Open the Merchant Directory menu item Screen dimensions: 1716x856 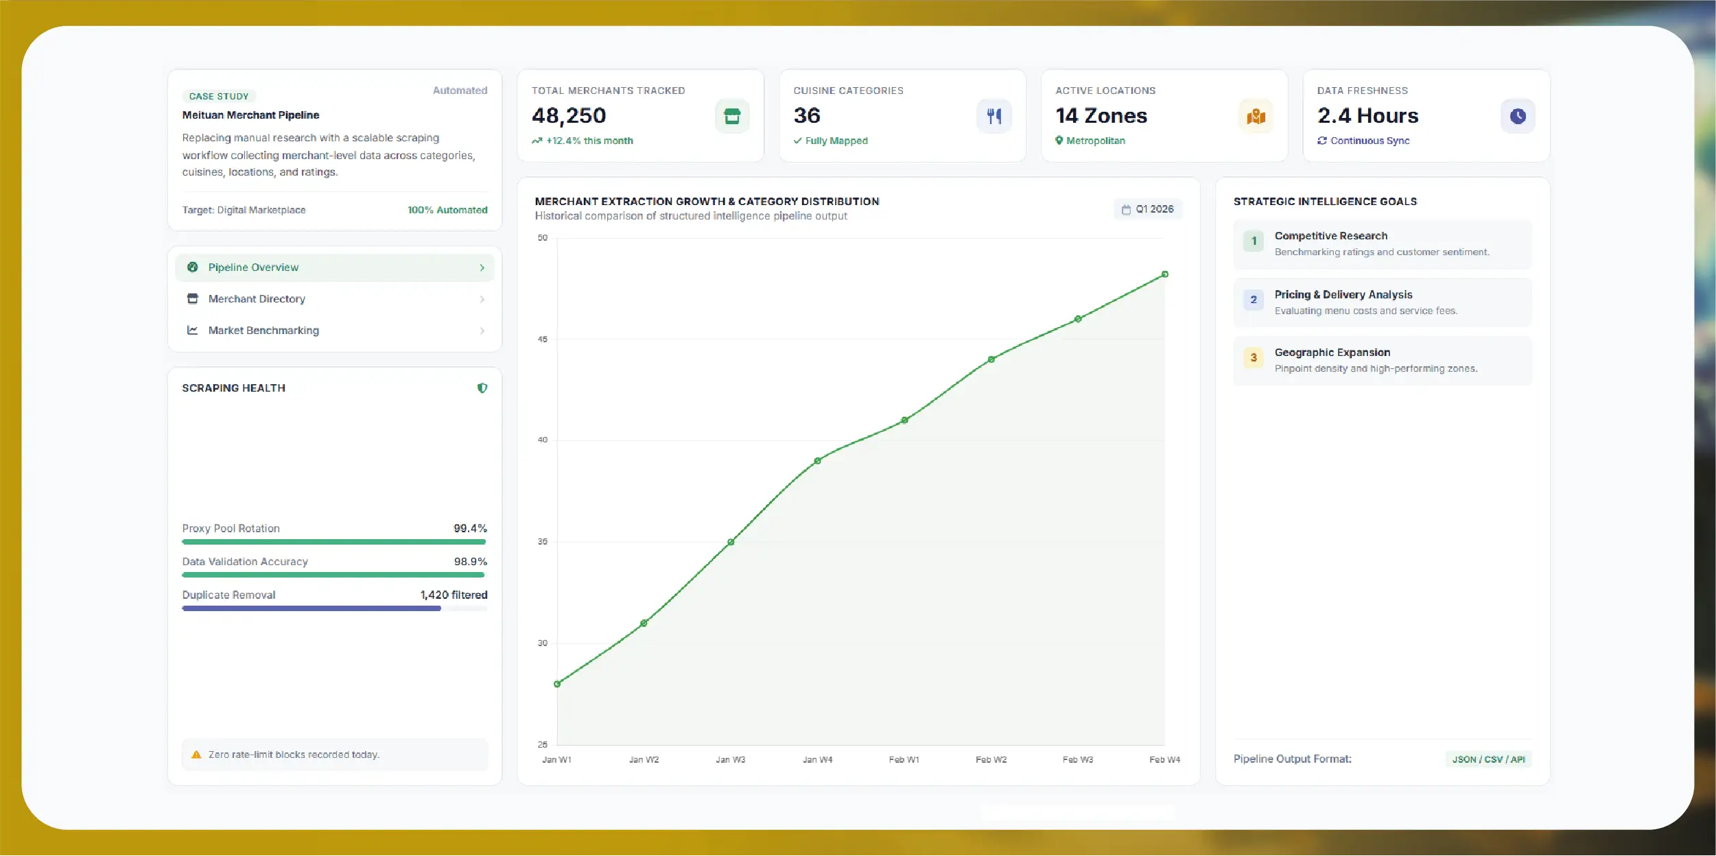pos(335,299)
